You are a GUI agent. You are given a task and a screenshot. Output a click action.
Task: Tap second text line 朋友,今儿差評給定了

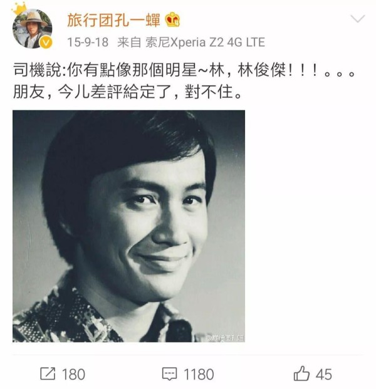127,92
